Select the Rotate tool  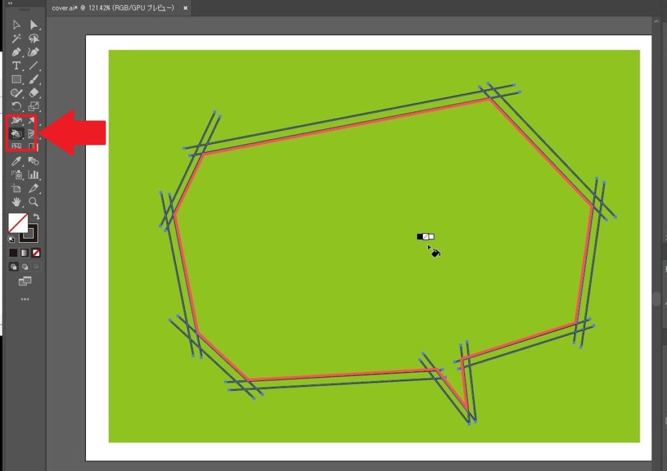tap(17, 107)
